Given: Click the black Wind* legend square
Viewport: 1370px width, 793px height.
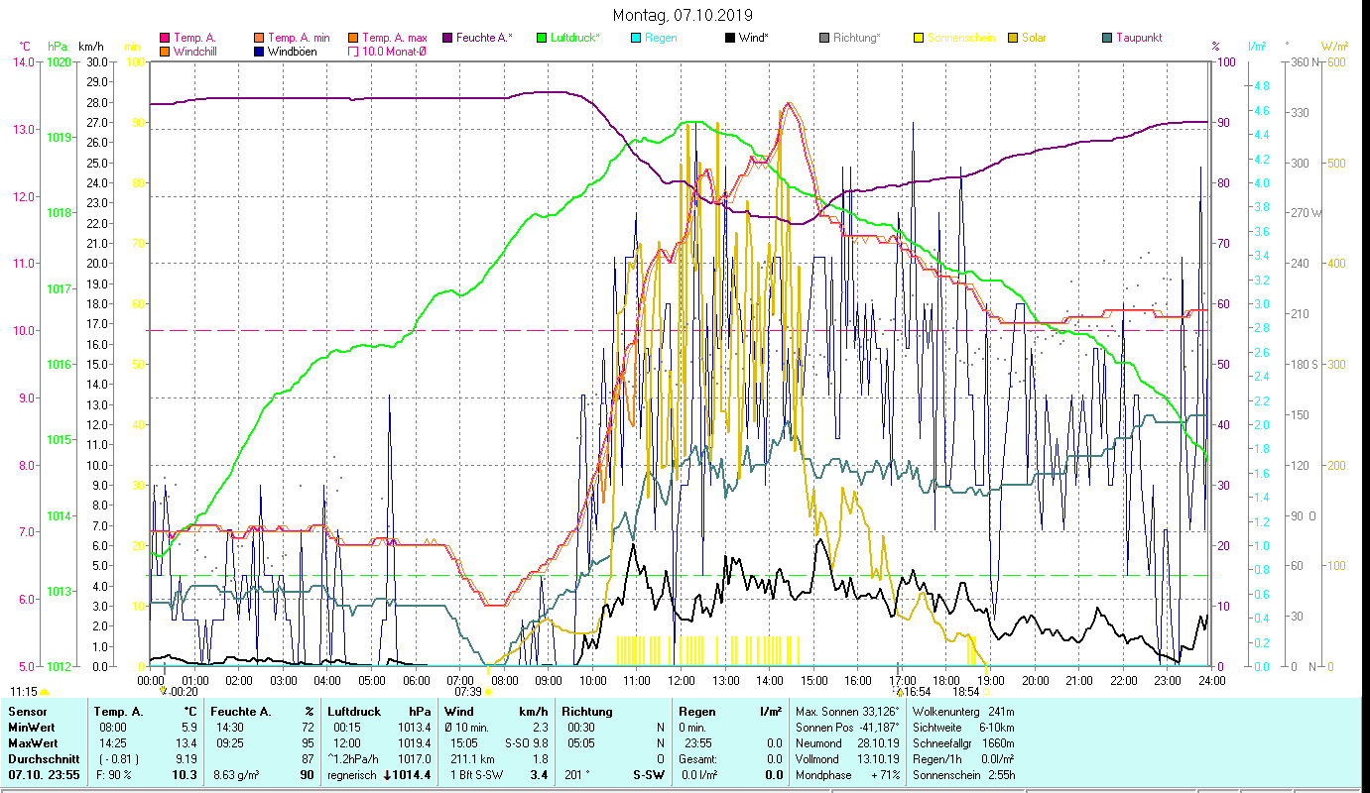Looking at the screenshot, I should tap(730, 38).
